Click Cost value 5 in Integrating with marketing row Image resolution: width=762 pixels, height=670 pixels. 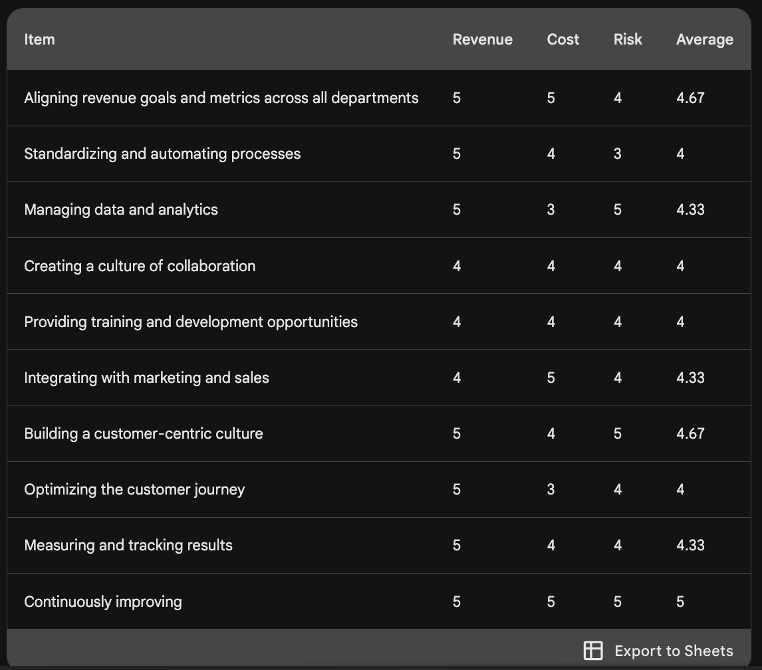pos(551,378)
